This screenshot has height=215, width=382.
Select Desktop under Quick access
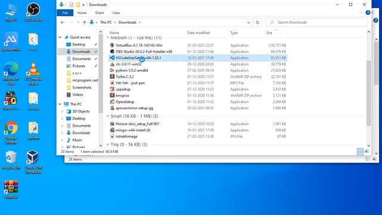pos(79,45)
